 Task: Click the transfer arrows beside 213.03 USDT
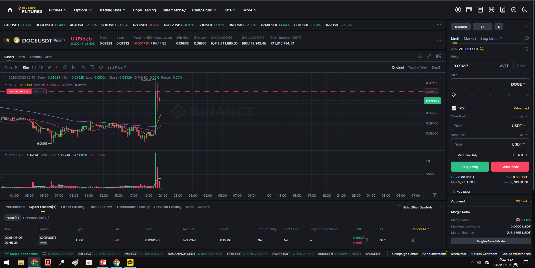tap(482, 49)
